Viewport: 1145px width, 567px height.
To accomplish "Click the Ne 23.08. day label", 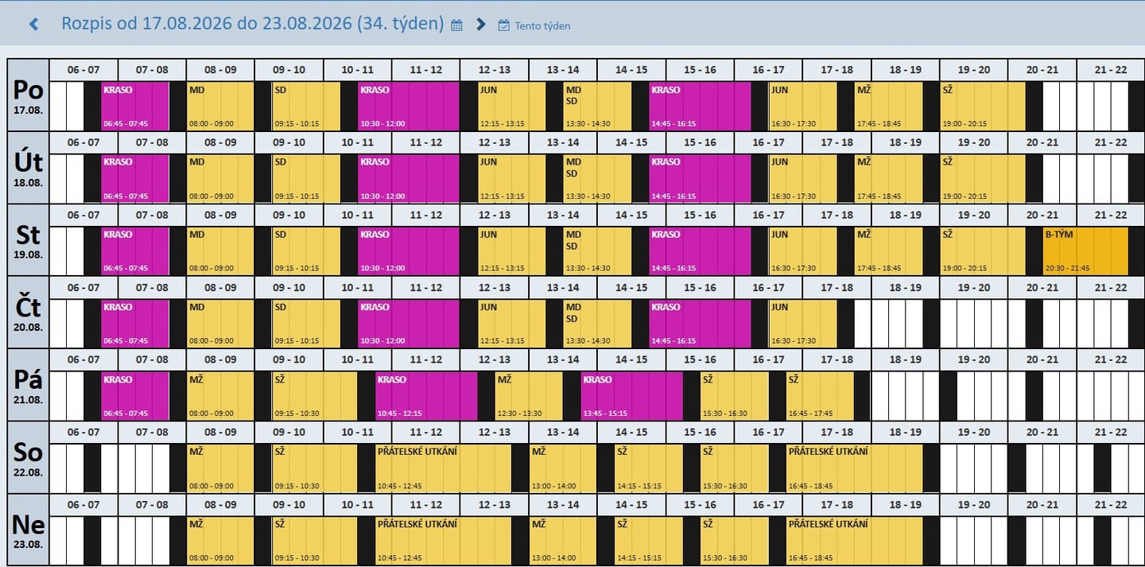I will tap(28, 530).
